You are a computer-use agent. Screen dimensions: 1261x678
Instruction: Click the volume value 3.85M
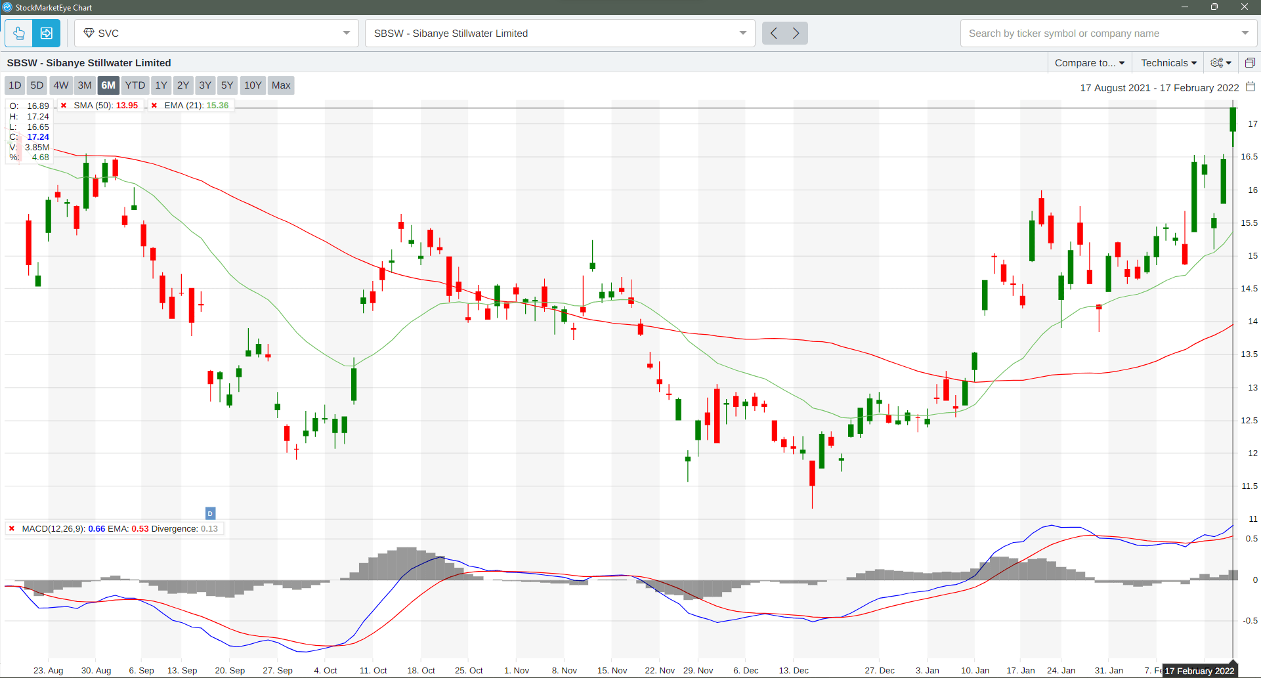click(x=37, y=147)
